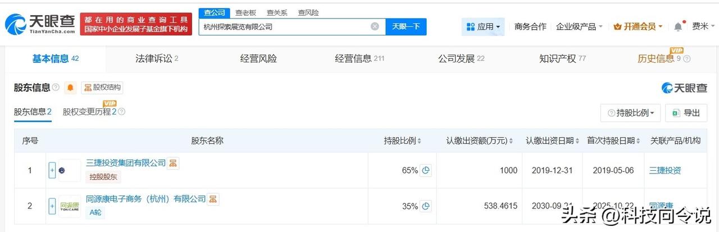Viewport: 719px width, 232px height.
Task: Switch to 经营信息 tab
Action: (359, 58)
